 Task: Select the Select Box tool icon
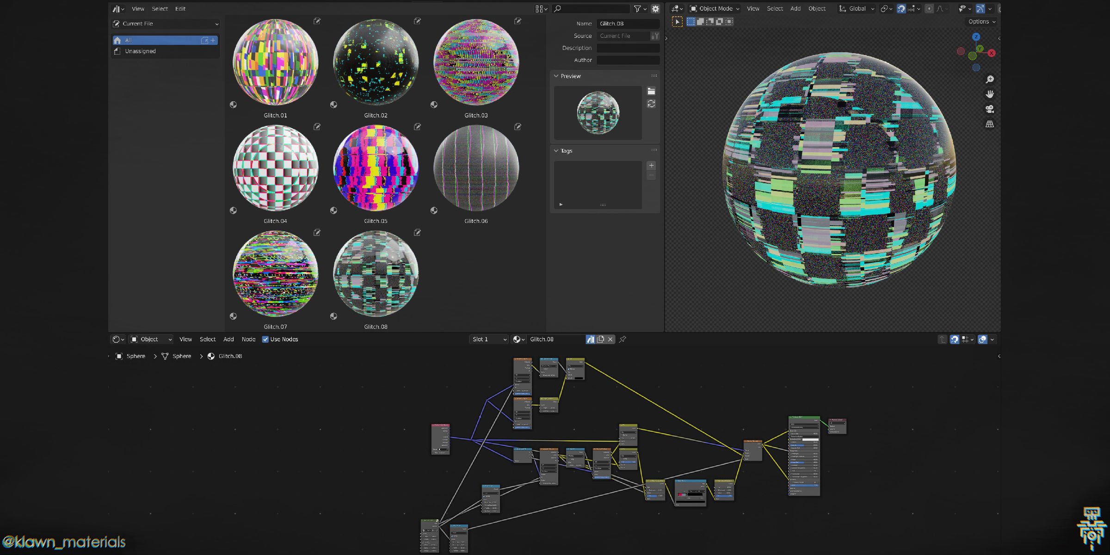tap(691, 21)
